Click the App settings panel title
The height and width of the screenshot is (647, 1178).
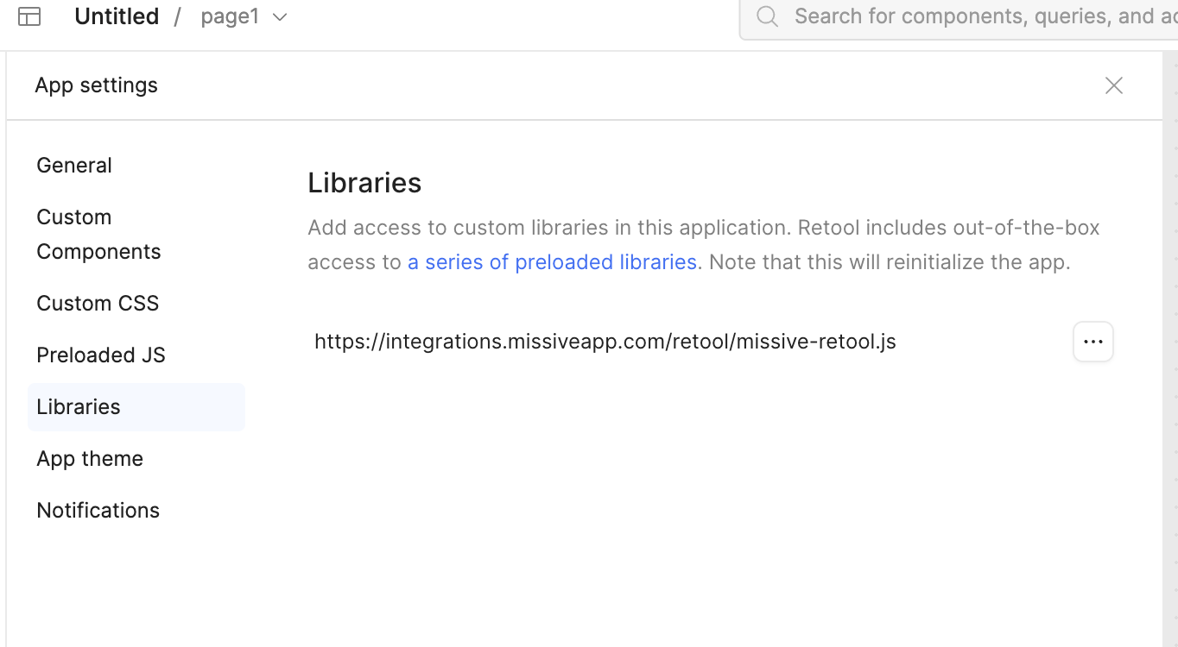pos(96,85)
